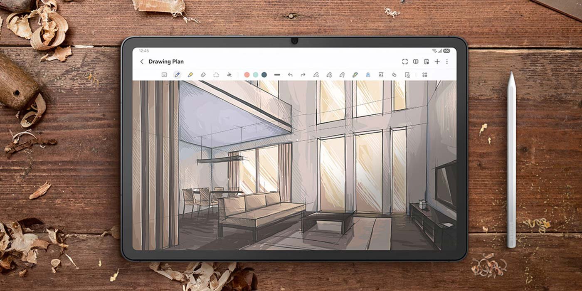
Task: Open the more options menu
Action: click(x=447, y=61)
